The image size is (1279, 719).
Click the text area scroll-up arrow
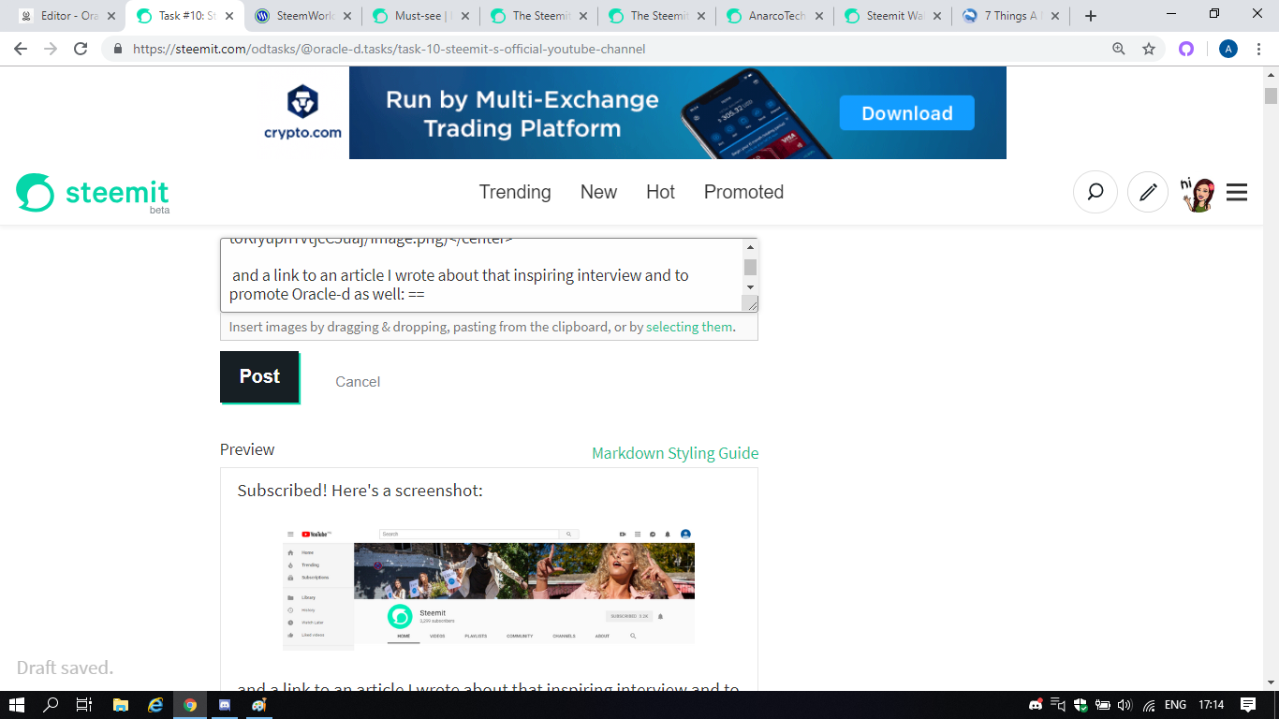point(750,247)
